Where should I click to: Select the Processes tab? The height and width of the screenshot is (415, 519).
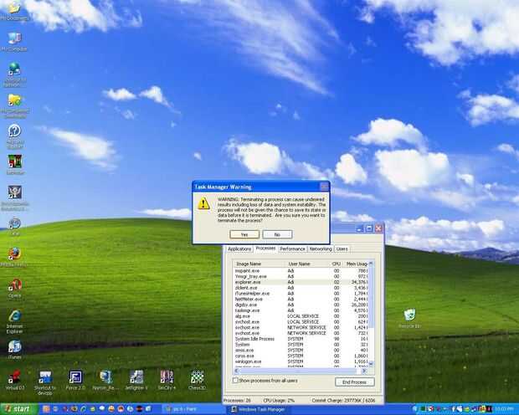click(x=265, y=248)
